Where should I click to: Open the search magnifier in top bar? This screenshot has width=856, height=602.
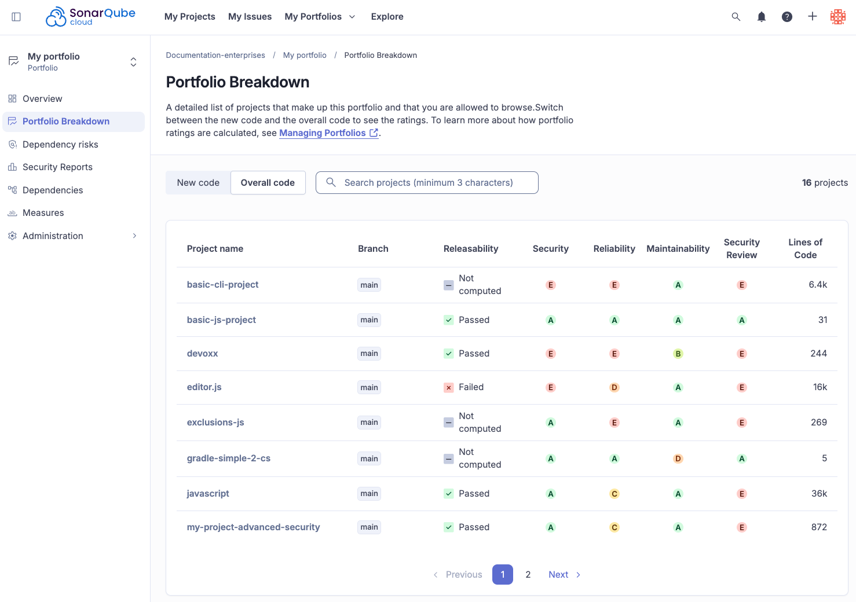[736, 17]
